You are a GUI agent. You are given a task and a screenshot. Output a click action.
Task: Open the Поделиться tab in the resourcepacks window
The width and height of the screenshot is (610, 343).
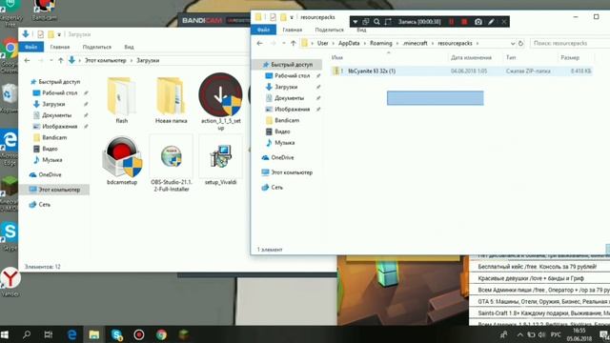coord(329,30)
